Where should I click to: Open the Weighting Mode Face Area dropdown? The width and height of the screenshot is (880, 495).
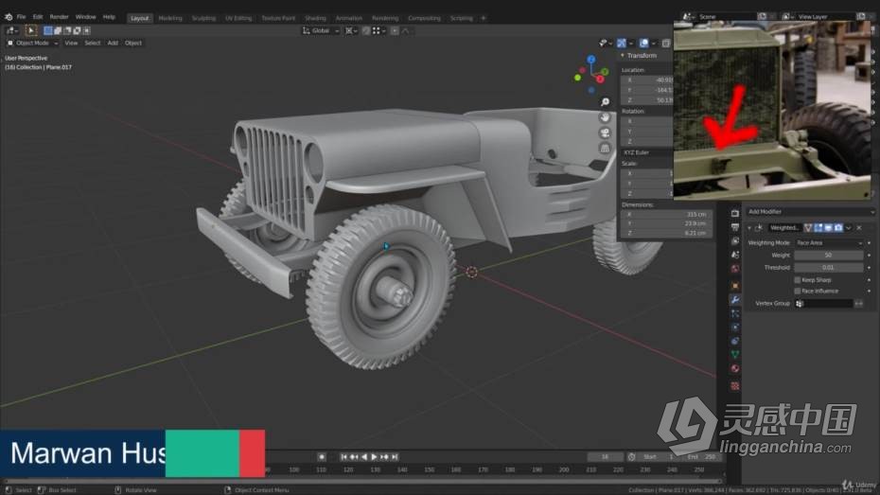pos(829,243)
